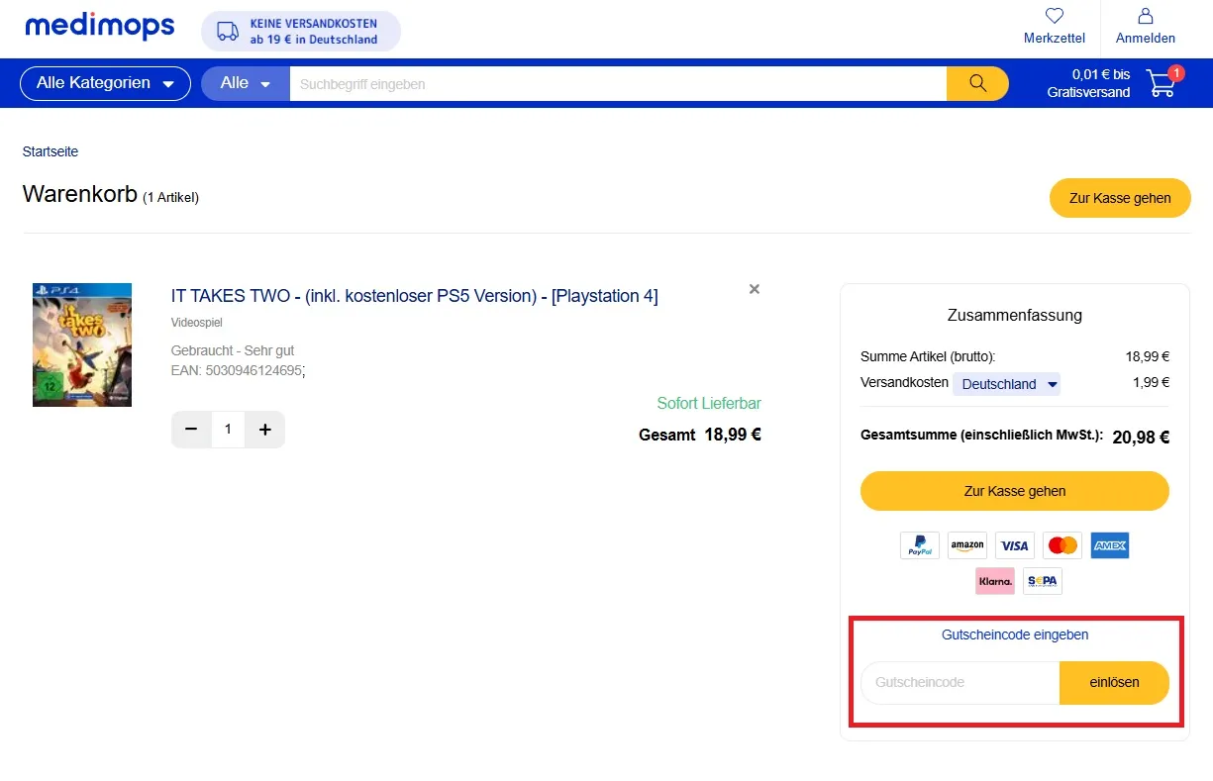The height and width of the screenshot is (781, 1213).
Task: Click the search magnifier icon
Action: 976,83
